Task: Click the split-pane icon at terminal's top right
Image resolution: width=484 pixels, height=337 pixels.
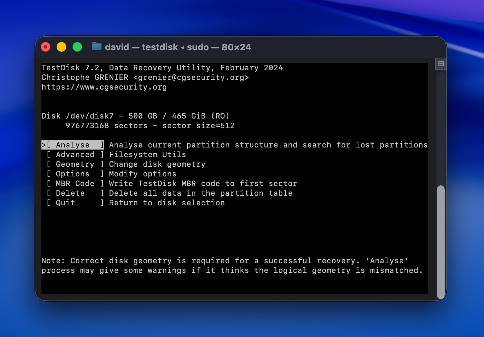Action: point(441,63)
